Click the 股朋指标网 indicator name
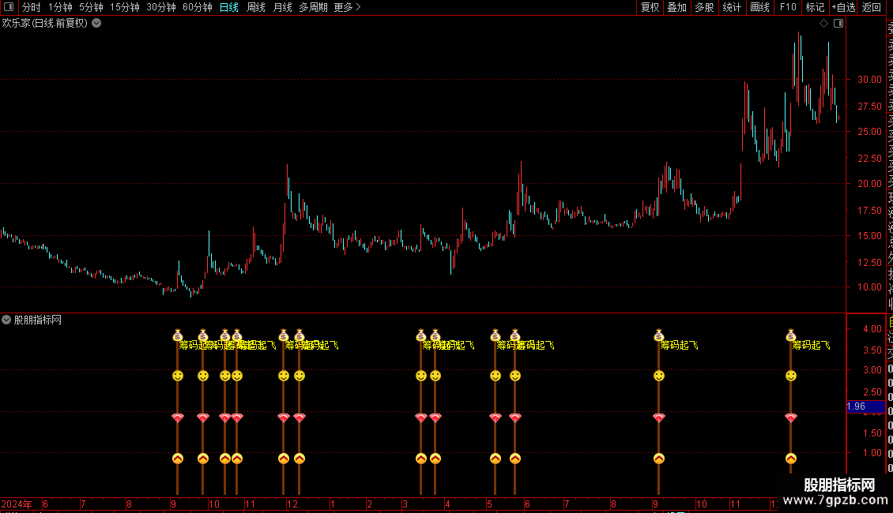The height and width of the screenshot is (513, 893). [x=38, y=320]
